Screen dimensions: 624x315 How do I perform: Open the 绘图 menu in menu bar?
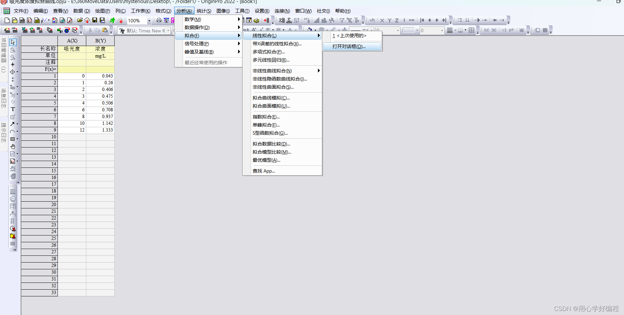pyautogui.click(x=102, y=11)
